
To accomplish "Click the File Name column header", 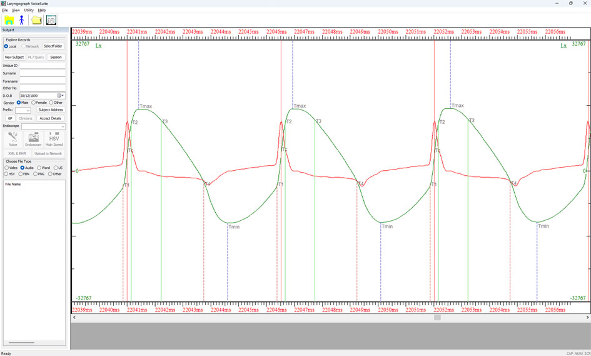I will pos(13,185).
